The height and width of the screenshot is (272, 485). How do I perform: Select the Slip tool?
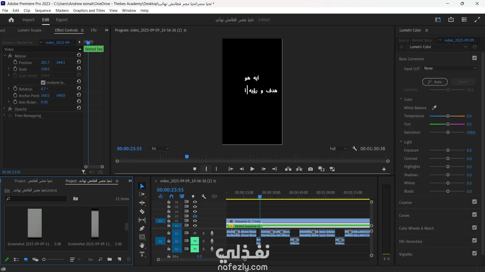(142, 220)
